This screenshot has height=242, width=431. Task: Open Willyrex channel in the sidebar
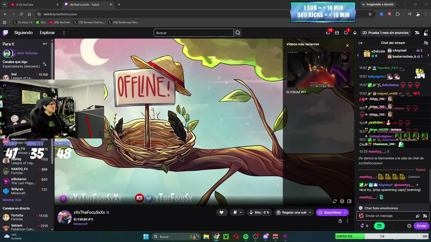pos(25,191)
